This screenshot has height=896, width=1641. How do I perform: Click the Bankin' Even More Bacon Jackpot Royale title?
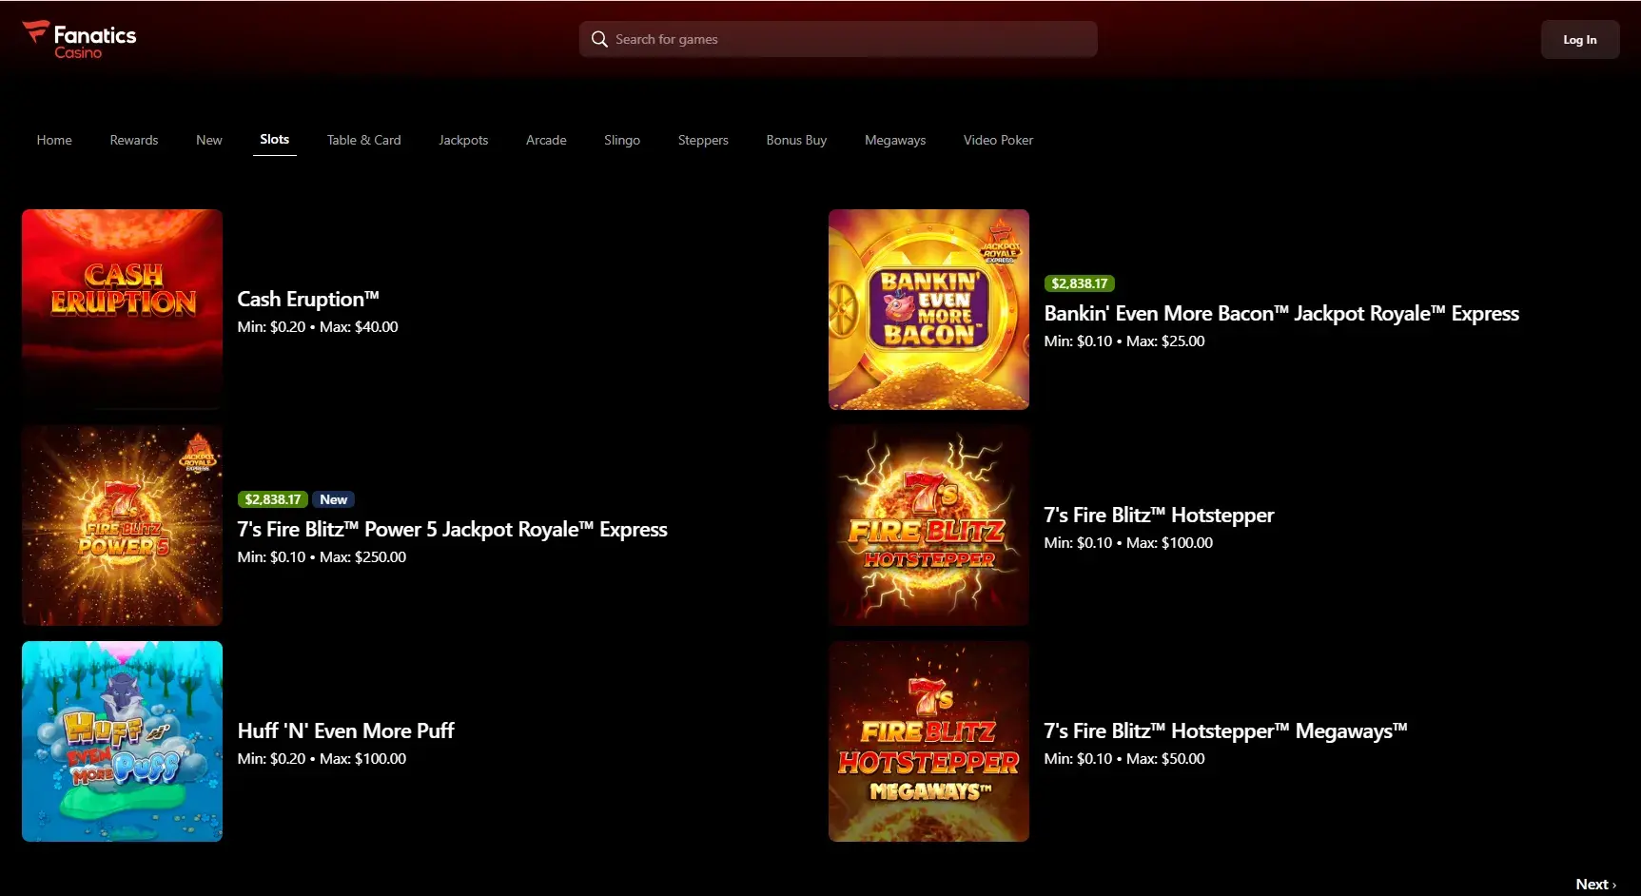point(1281,313)
